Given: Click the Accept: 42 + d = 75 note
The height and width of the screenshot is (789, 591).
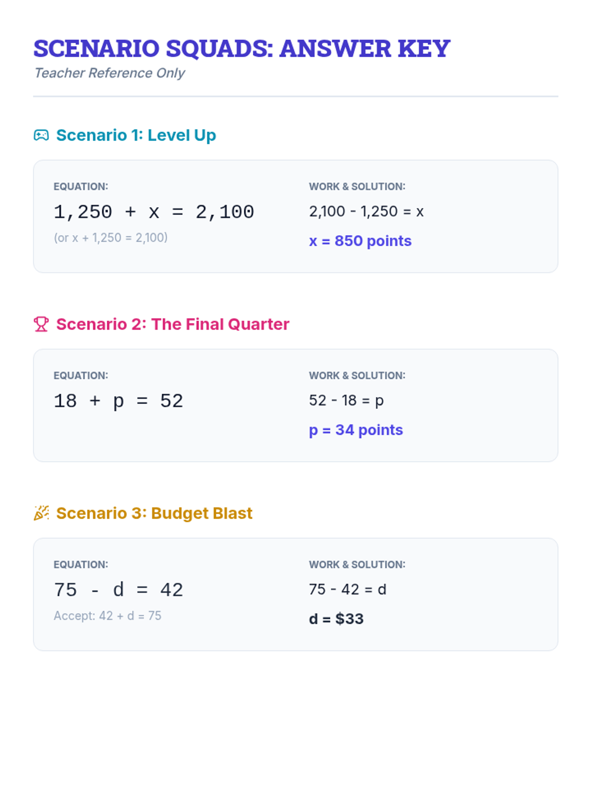Looking at the screenshot, I should [107, 615].
